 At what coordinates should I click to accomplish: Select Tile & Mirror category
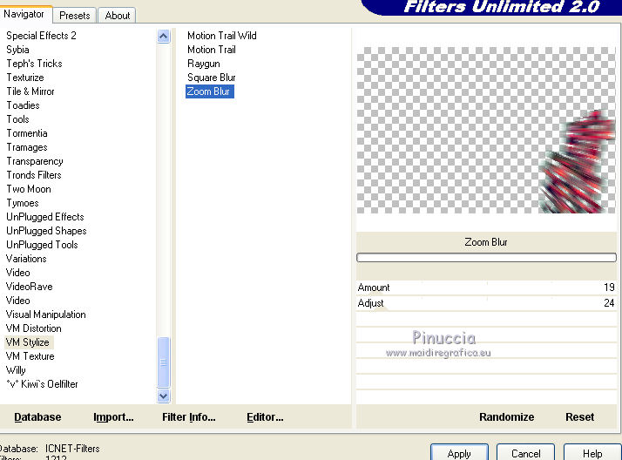pyautogui.click(x=30, y=91)
